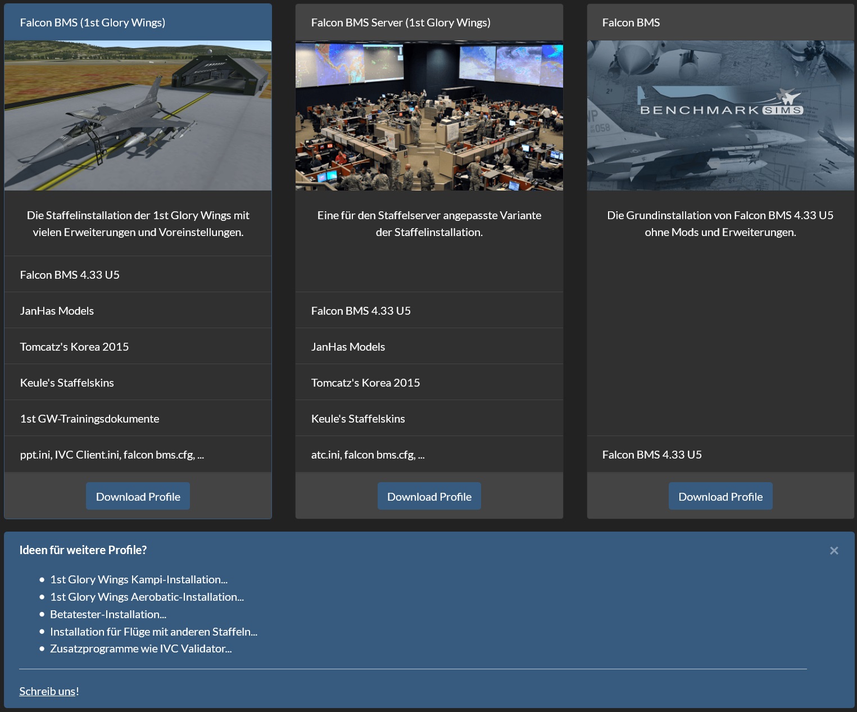The width and height of the screenshot is (857, 712).
Task: Click '1st Glory Wings Aerobatic-Installation...' item
Action: 147,597
